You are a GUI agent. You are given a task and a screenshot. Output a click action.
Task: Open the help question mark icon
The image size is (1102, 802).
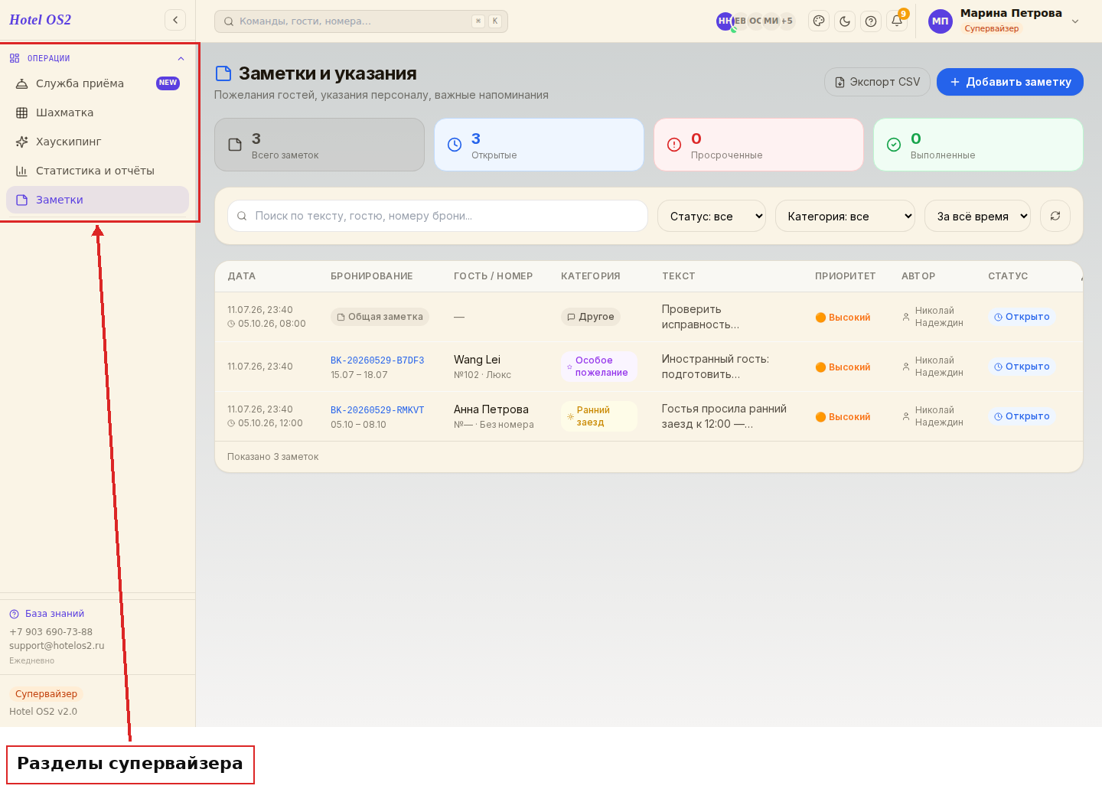click(x=871, y=21)
